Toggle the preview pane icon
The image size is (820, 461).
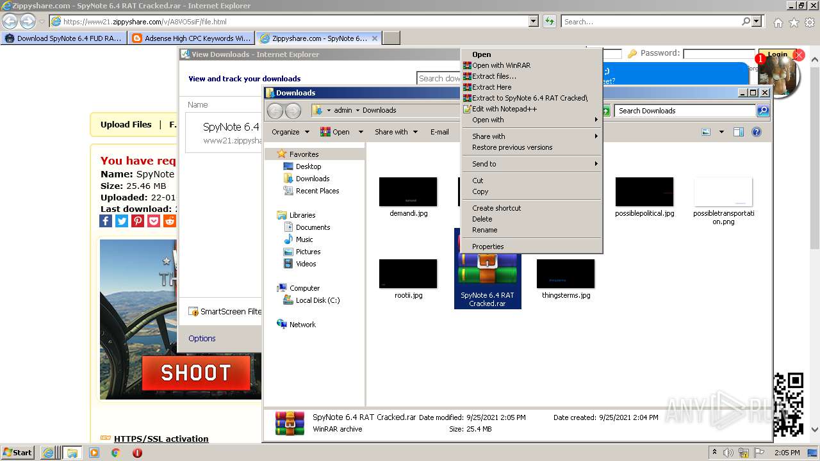(738, 132)
